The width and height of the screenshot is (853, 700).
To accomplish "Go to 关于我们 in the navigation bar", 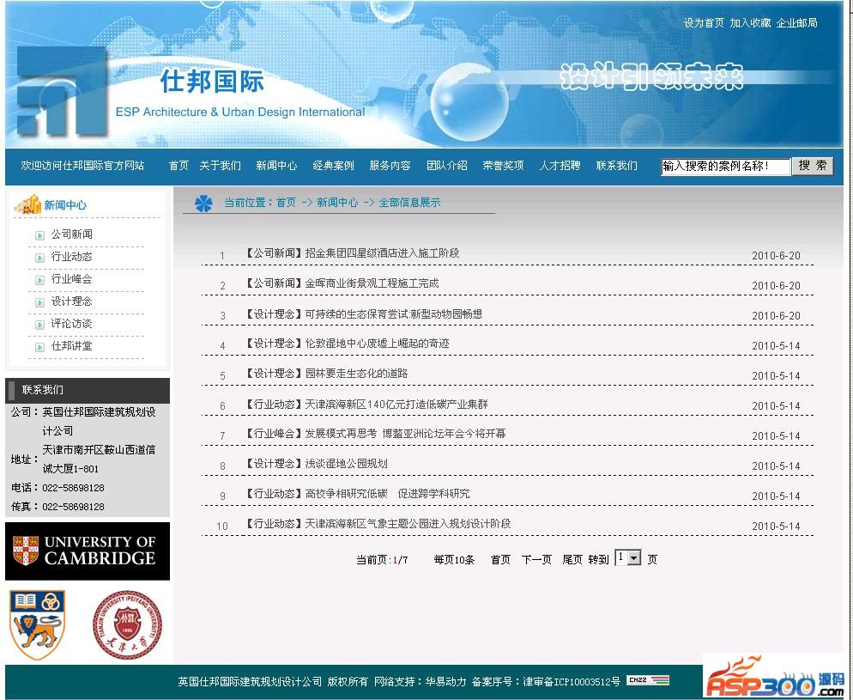I will pyautogui.click(x=220, y=166).
